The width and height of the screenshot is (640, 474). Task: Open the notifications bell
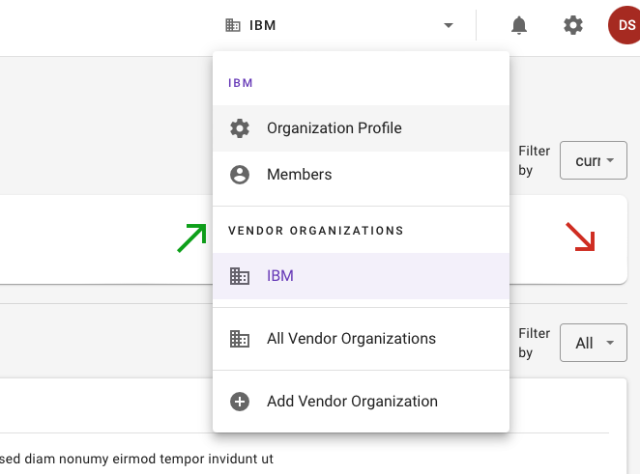click(x=519, y=25)
